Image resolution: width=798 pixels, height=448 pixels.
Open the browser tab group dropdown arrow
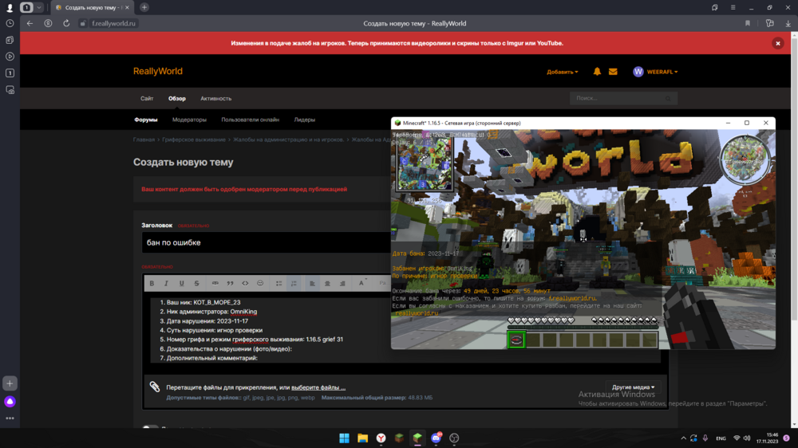tap(38, 8)
